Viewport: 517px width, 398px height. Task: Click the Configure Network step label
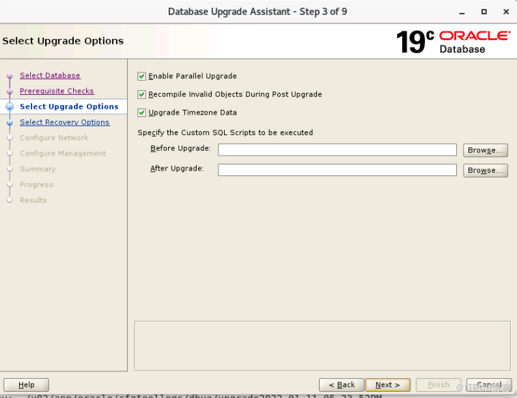pyautogui.click(x=54, y=138)
